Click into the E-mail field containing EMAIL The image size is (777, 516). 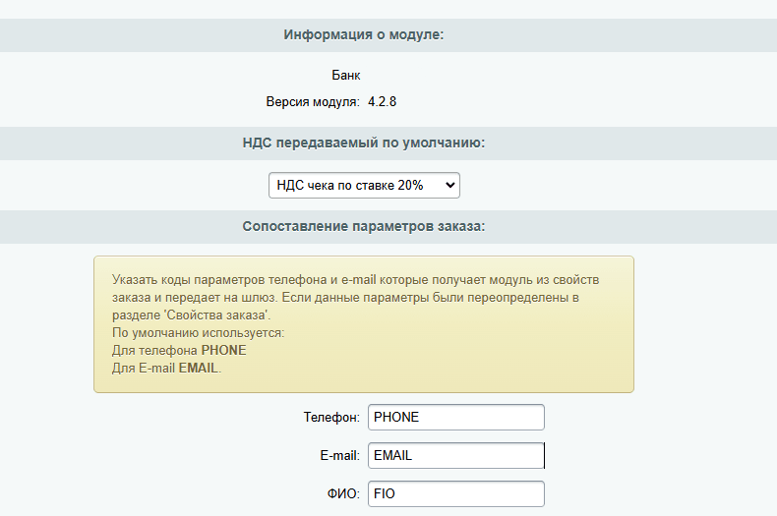pos(455,456)
